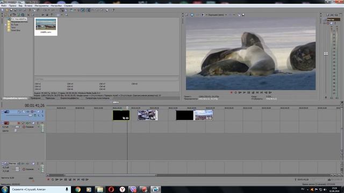
Task: Click the Remove media X icon
Action: [28, 15]
